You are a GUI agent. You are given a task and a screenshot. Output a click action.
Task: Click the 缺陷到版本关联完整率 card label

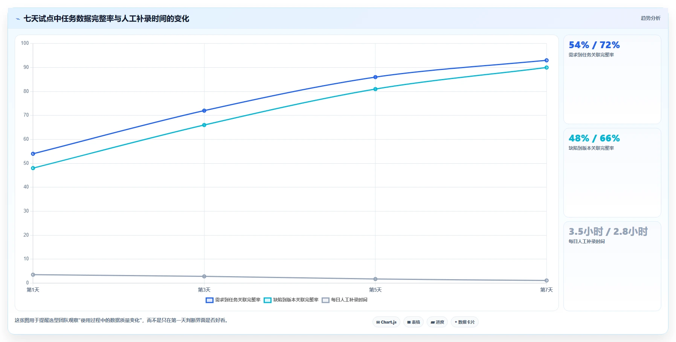click(591, 148)
